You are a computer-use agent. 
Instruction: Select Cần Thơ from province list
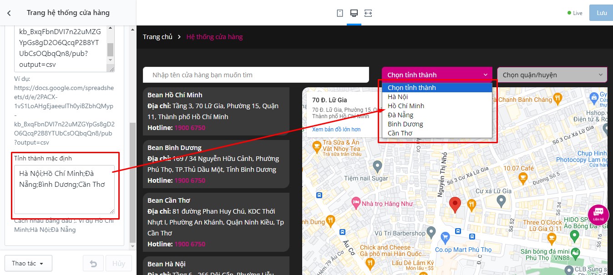(437, 133)
